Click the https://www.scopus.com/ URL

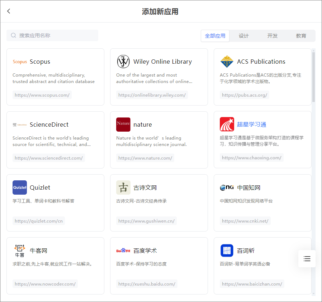[42, 95]
